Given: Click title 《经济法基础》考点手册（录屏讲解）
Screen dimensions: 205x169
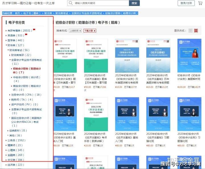Looking at the screenshot, I should (96, 137).
